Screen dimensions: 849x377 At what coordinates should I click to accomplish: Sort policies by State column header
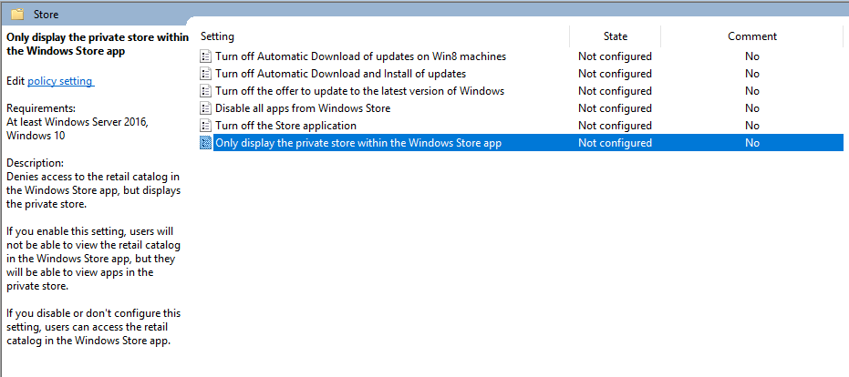click(615, 36)
